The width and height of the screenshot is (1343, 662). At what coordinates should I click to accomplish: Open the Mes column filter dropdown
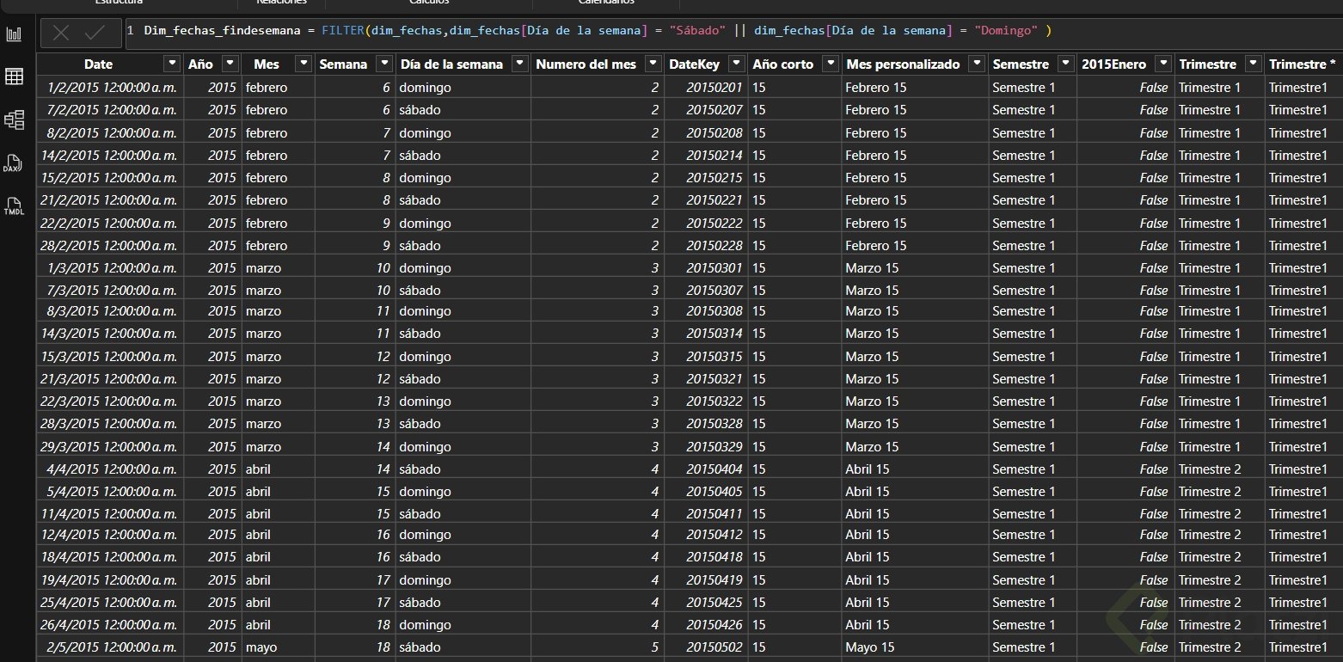tap(303, 64)
